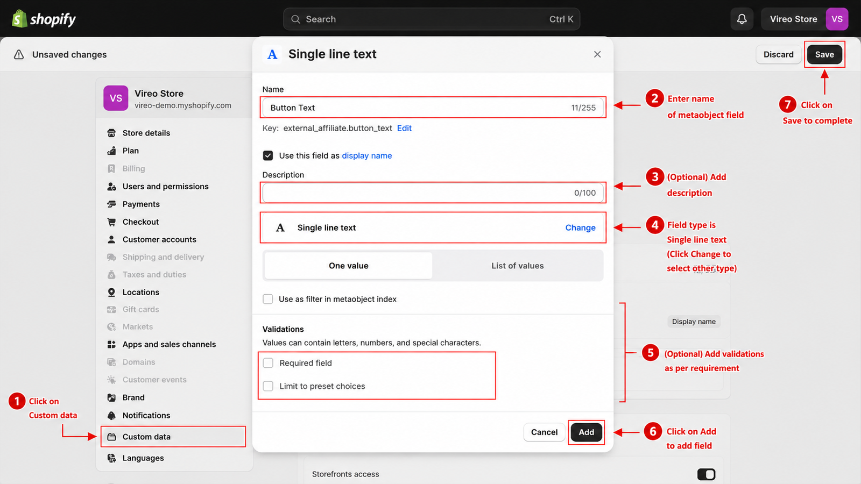This screenshot has width=861, height=484.
Task: Click the Users and permissions icon
Action: [x=111, y=186]
